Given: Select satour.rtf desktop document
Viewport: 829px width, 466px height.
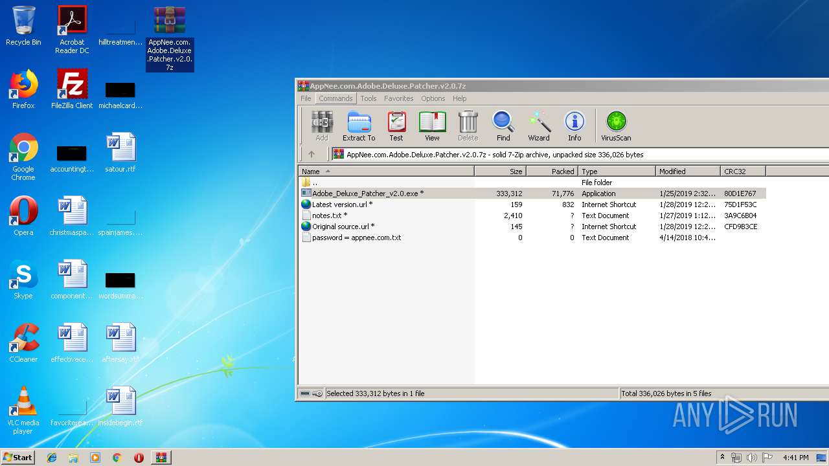Looking at the screenshot, I should (120, 153).
